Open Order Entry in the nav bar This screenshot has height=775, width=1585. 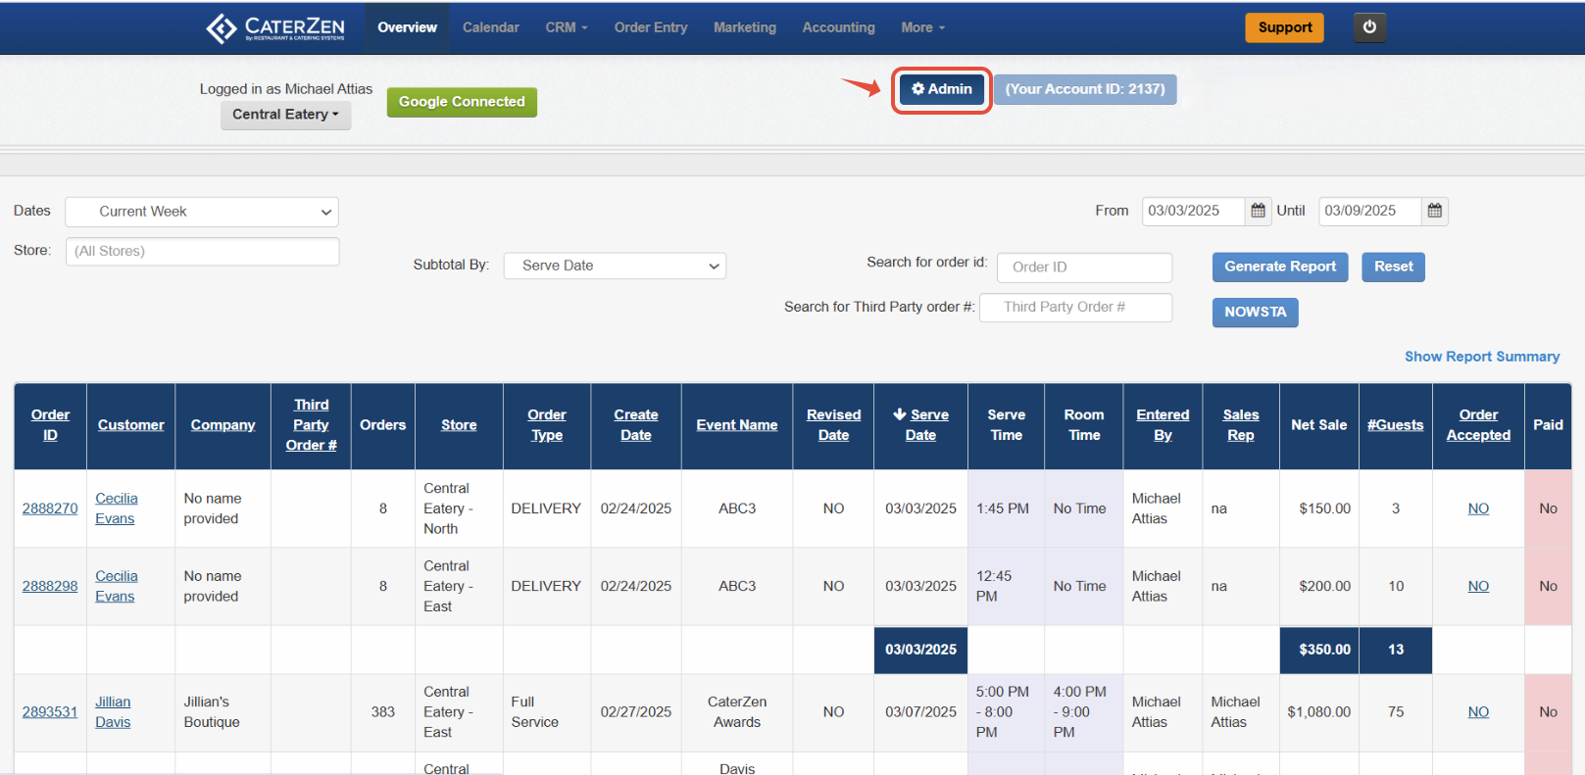(651, 27)
